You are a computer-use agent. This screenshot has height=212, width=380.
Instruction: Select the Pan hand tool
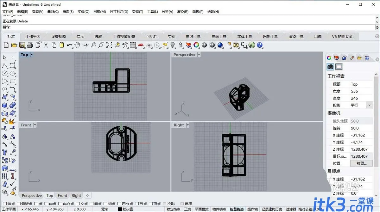(x=77, y=45)
